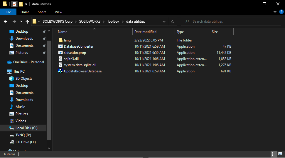This screenshot has width=285, height=158.
Task: Select the lang folder icon
Action: (60, 40)
